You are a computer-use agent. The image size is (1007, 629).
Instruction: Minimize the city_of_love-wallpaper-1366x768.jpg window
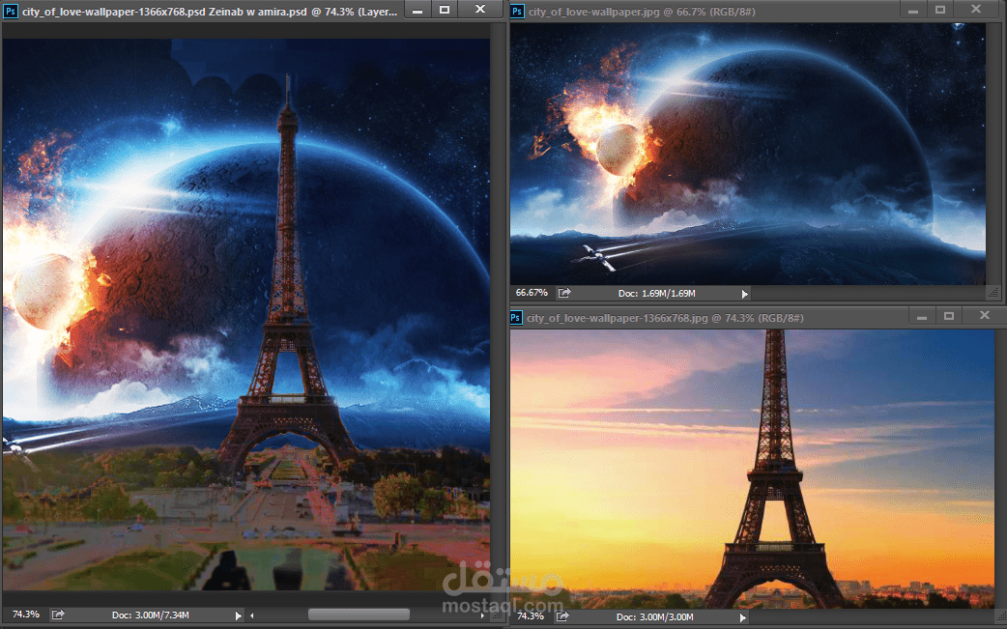[x=922, y=316]
